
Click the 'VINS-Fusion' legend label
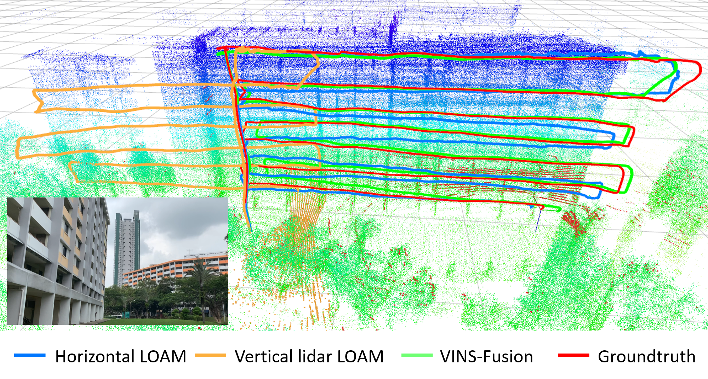click(487, 356)
